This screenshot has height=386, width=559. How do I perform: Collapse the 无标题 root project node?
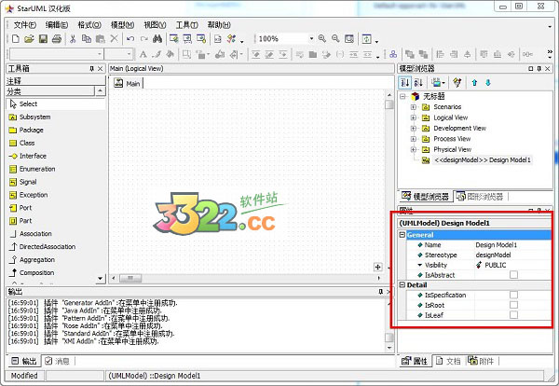coord(402,96)
